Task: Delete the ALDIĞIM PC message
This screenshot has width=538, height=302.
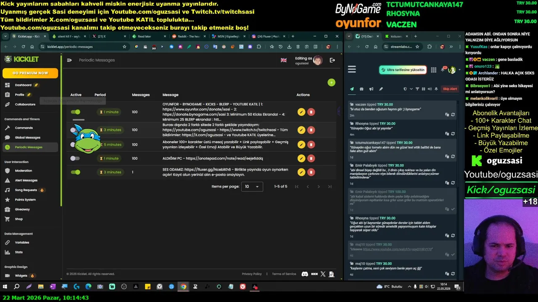Action: tap(311, 158)
